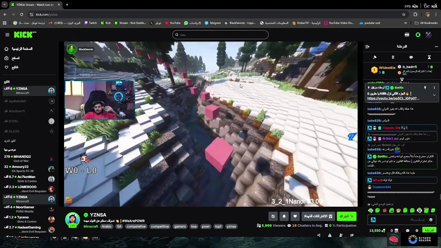Open D7DN channel in sidebar
Viewport: 441px width, 248px height.
click(29, 121)
